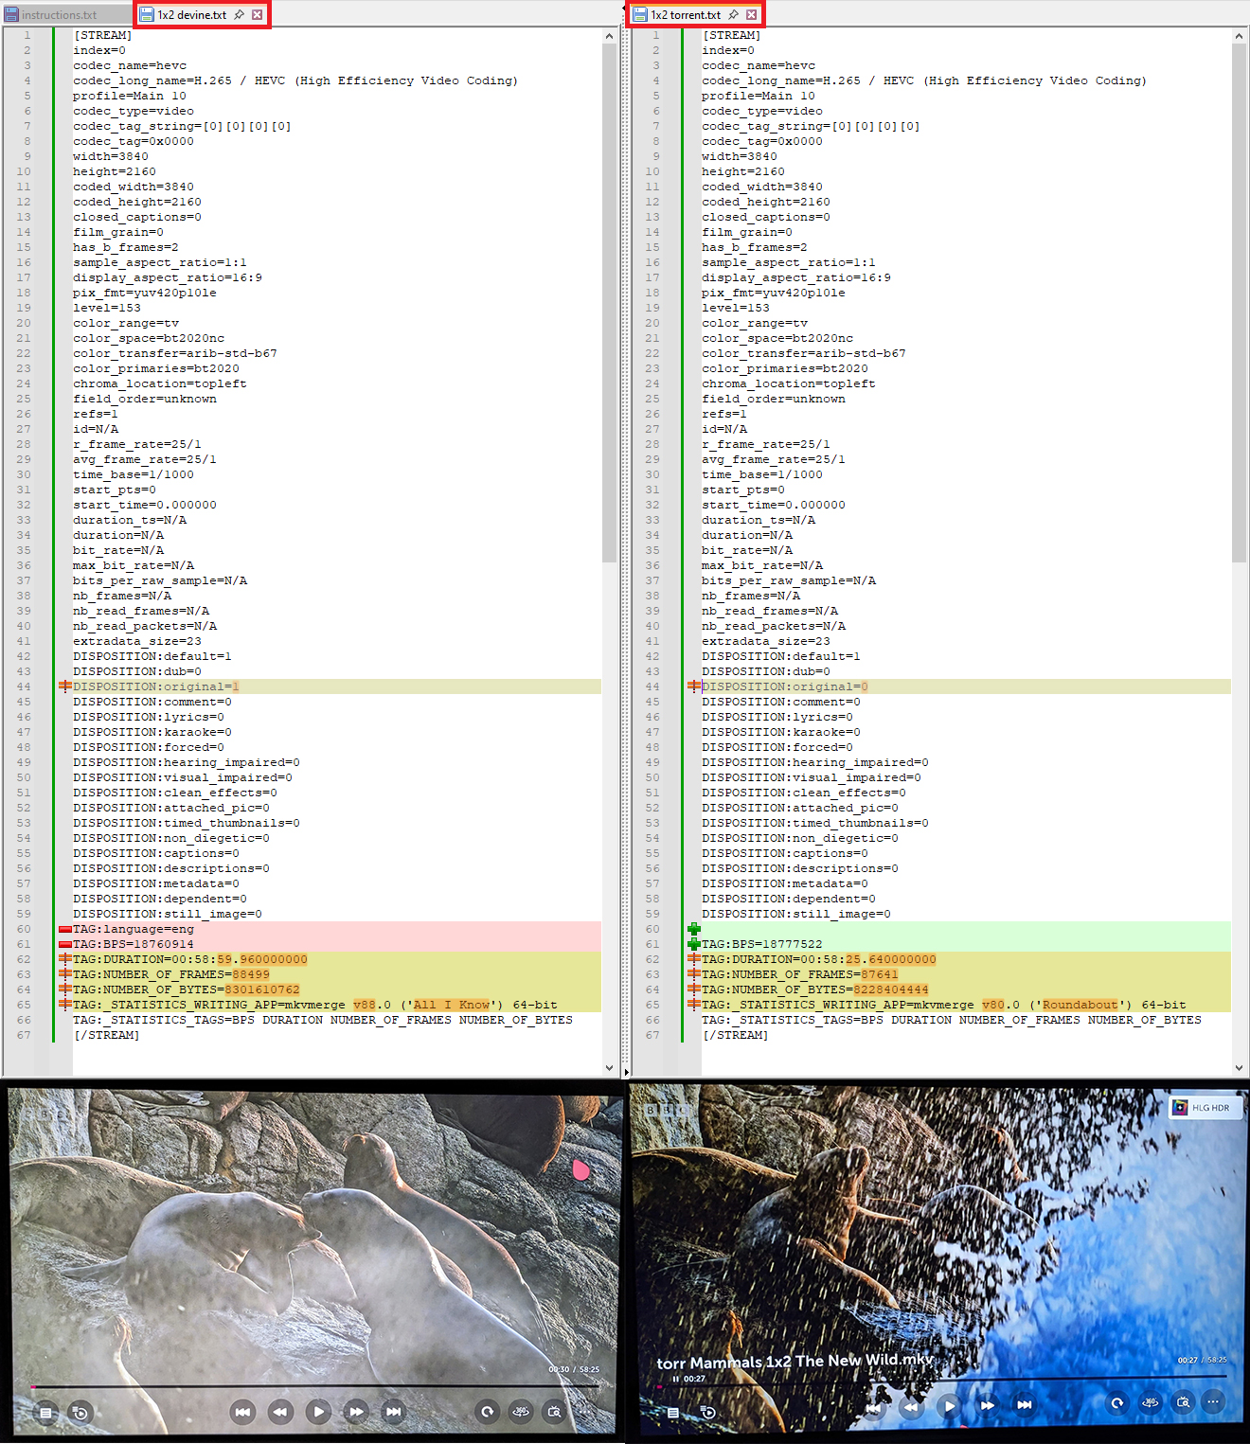
Task: Click 'profile=Main 10' in the devine pane
Action: 130,96
